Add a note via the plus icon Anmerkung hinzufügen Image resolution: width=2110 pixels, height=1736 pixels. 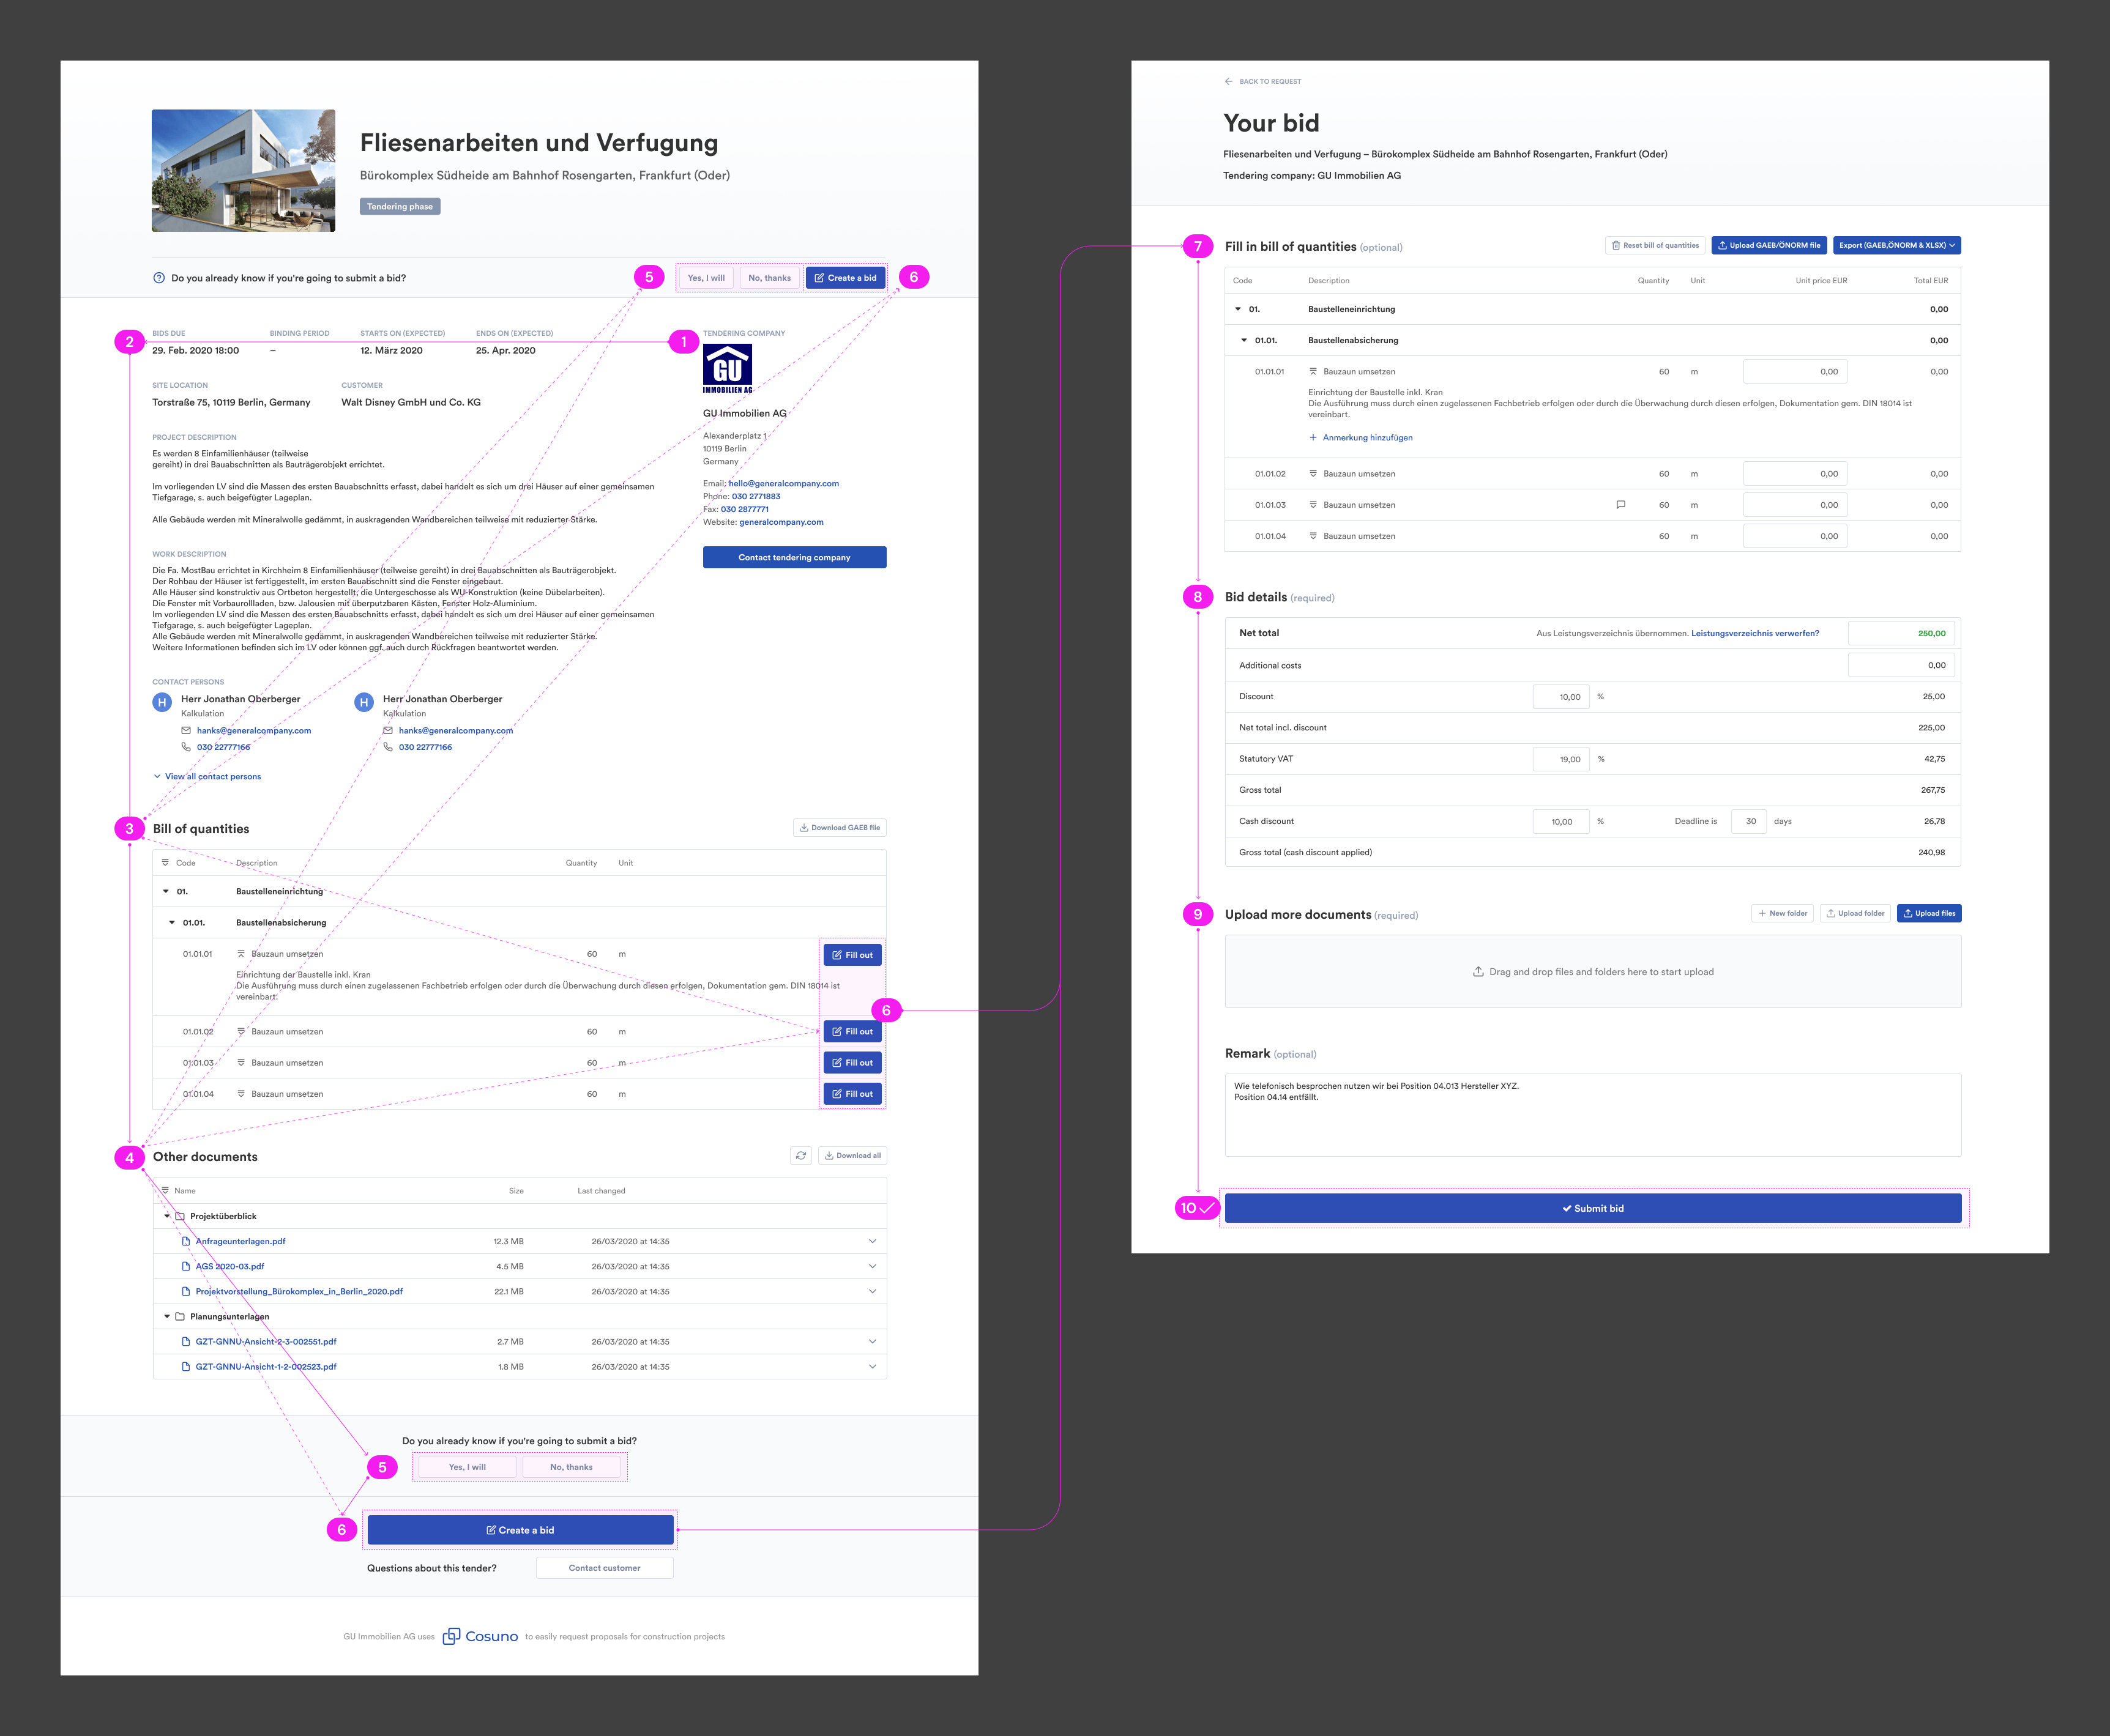coord(1314,437)
